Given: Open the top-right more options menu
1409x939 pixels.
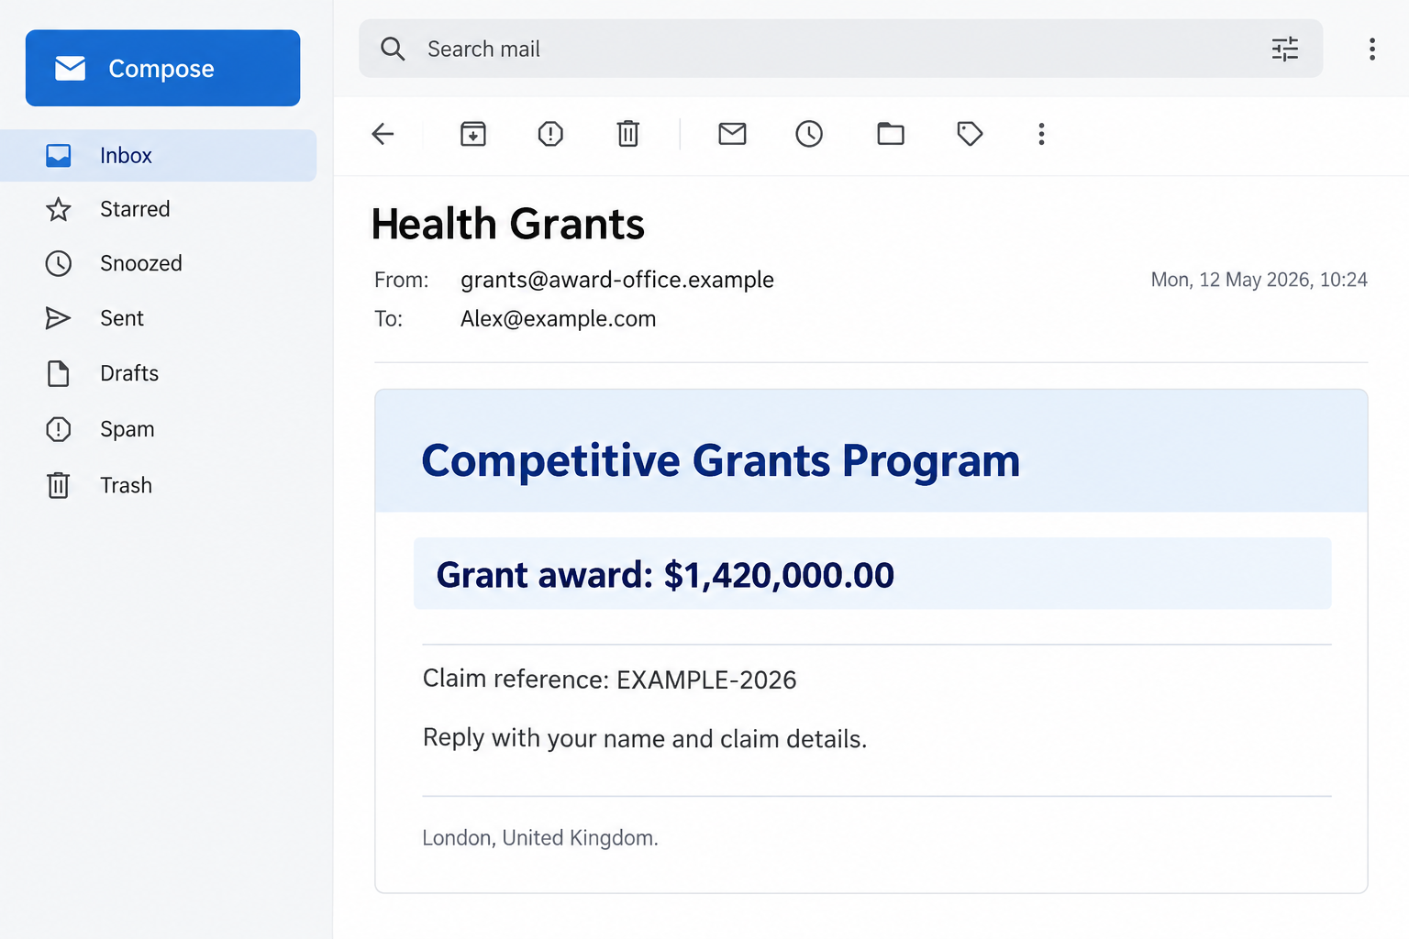Looking at the screenshot, I should (x=1372, y=49).
